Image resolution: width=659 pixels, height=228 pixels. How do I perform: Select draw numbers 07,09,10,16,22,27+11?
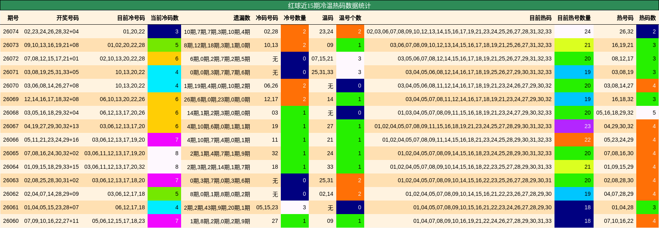51,221
